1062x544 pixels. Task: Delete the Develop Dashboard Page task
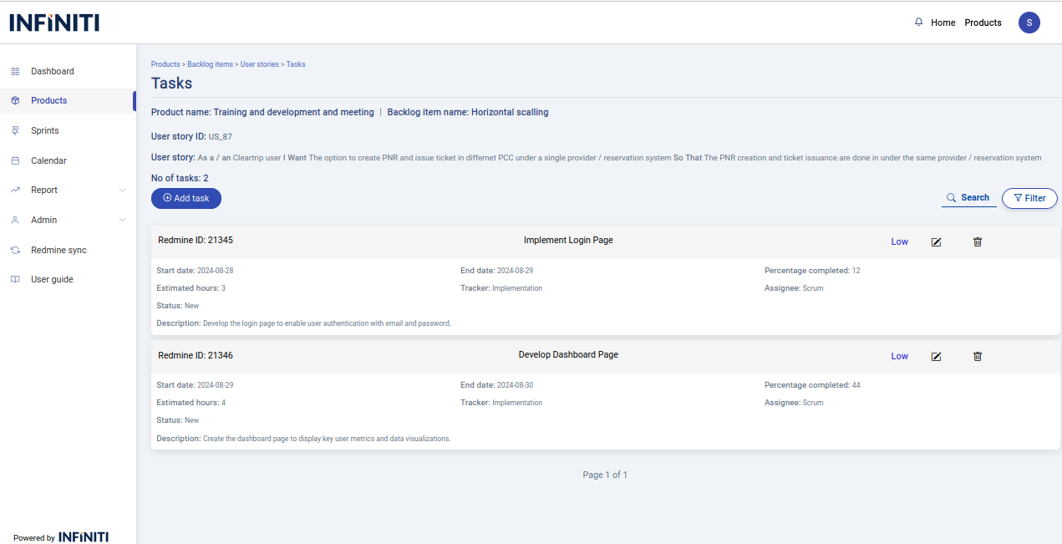click(x=978, y=356)
